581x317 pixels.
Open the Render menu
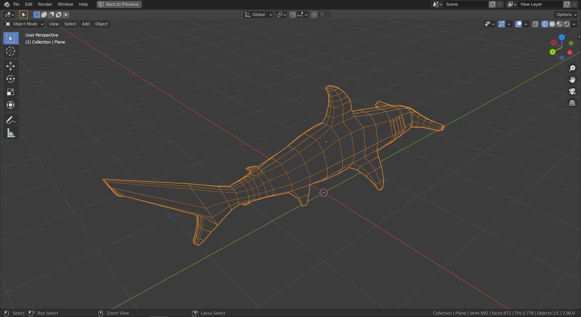click(45, 4)
